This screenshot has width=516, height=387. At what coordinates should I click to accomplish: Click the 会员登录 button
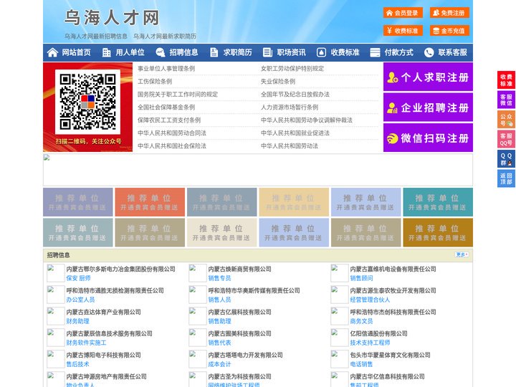tap(403, 13)
